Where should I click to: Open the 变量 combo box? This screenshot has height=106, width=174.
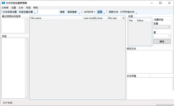click(162, 27)
